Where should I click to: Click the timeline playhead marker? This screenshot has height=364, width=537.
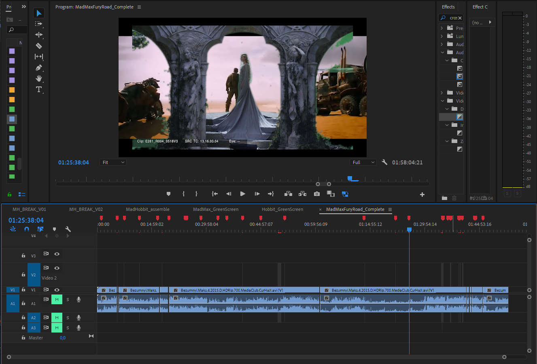click(x=409, y=229)
